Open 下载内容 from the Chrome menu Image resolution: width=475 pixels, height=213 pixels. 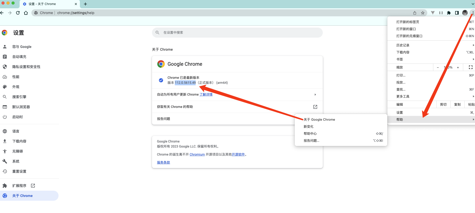tap(431, 52)
